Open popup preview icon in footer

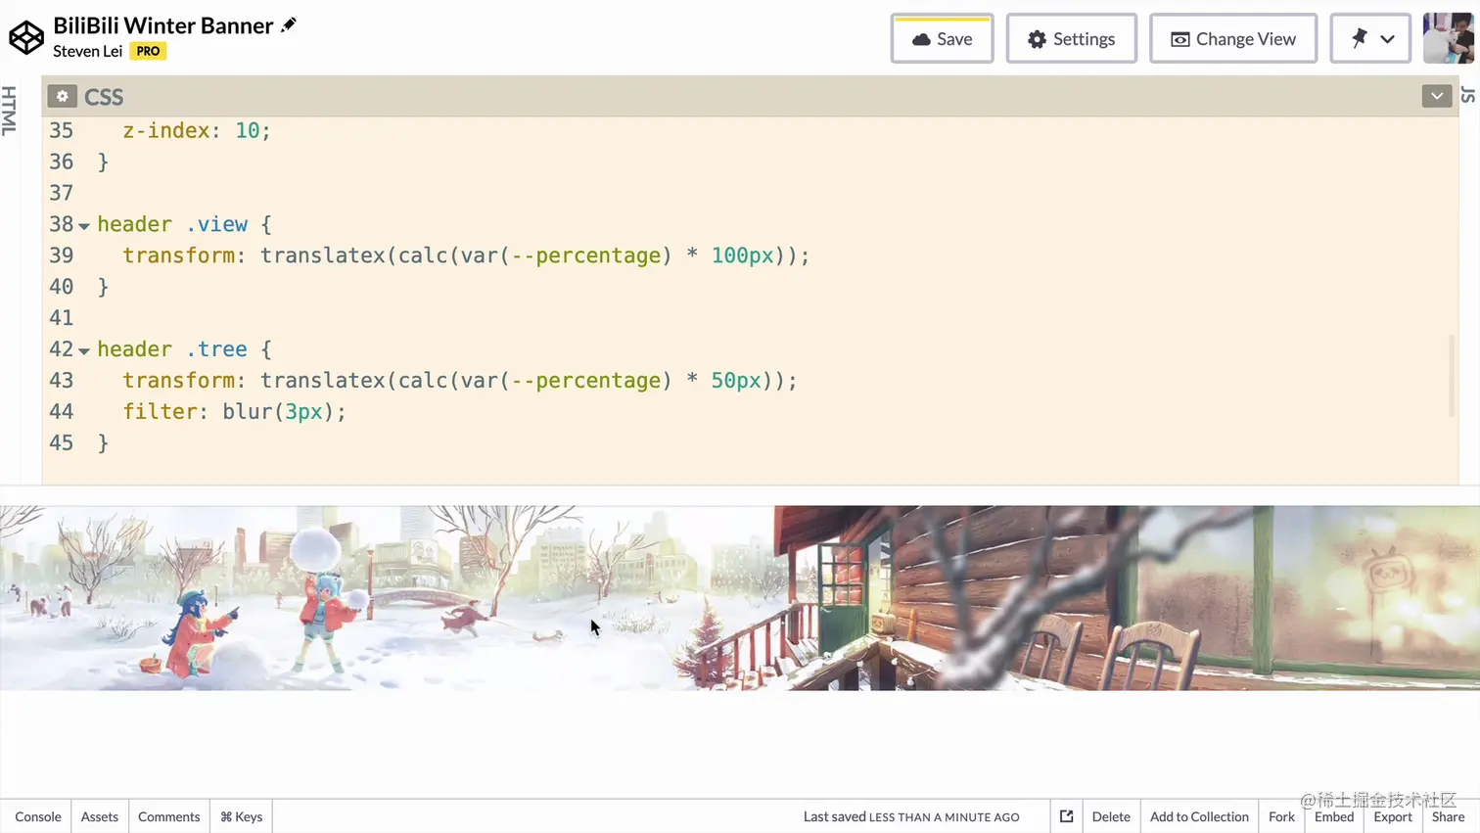pyautogui.click(x=1066, y=816)
